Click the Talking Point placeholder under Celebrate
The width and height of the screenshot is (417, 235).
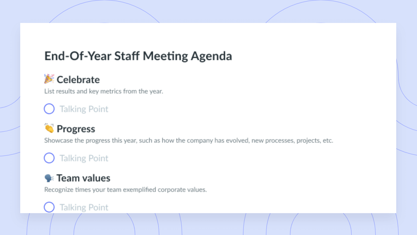84,109
